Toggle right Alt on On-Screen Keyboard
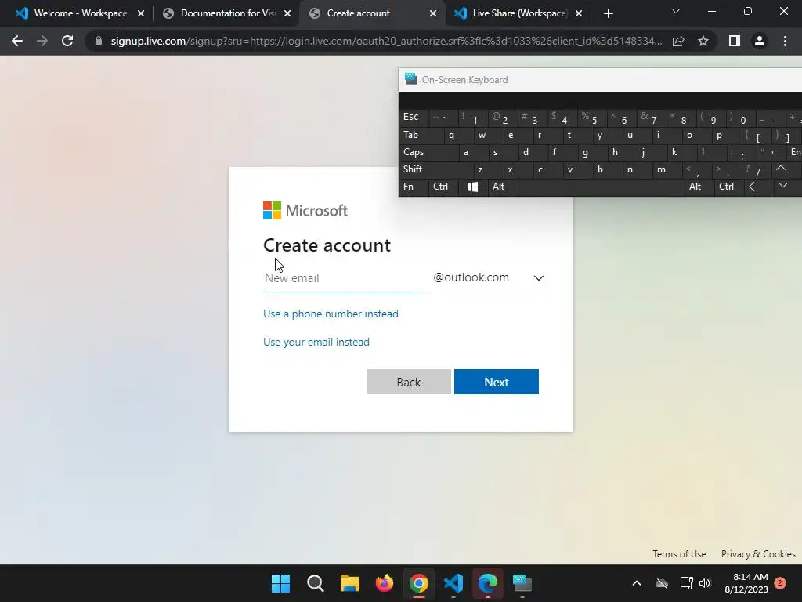 tap(698, 187)
